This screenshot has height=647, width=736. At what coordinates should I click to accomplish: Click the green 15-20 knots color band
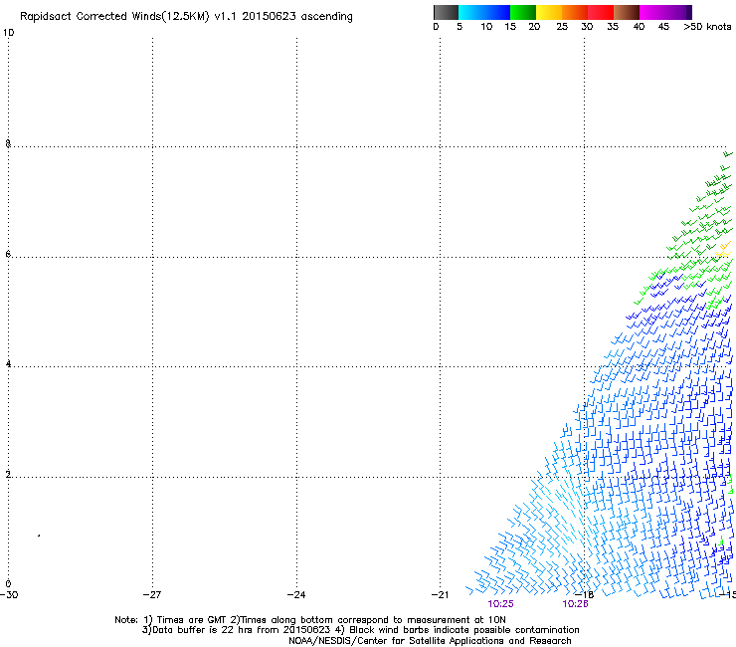pos(523,12)
